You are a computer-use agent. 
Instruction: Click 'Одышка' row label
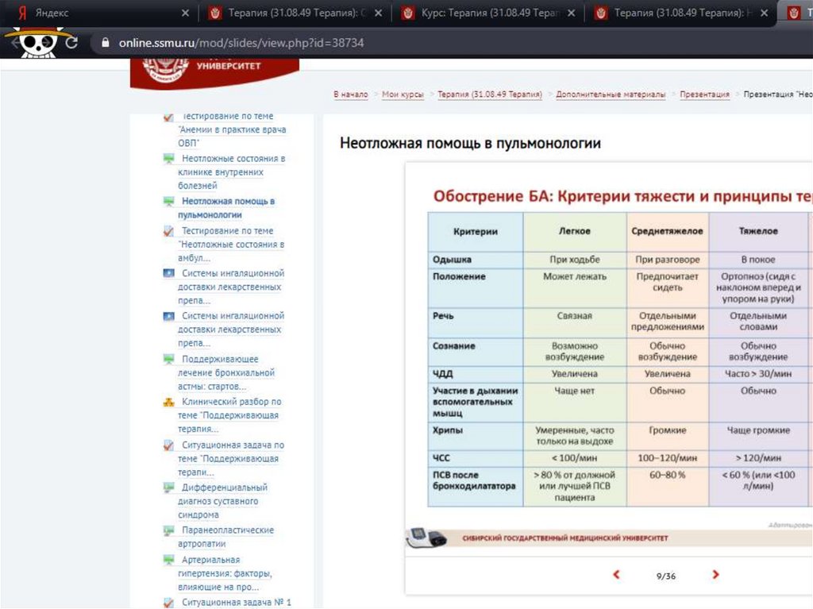click(452, 260)
